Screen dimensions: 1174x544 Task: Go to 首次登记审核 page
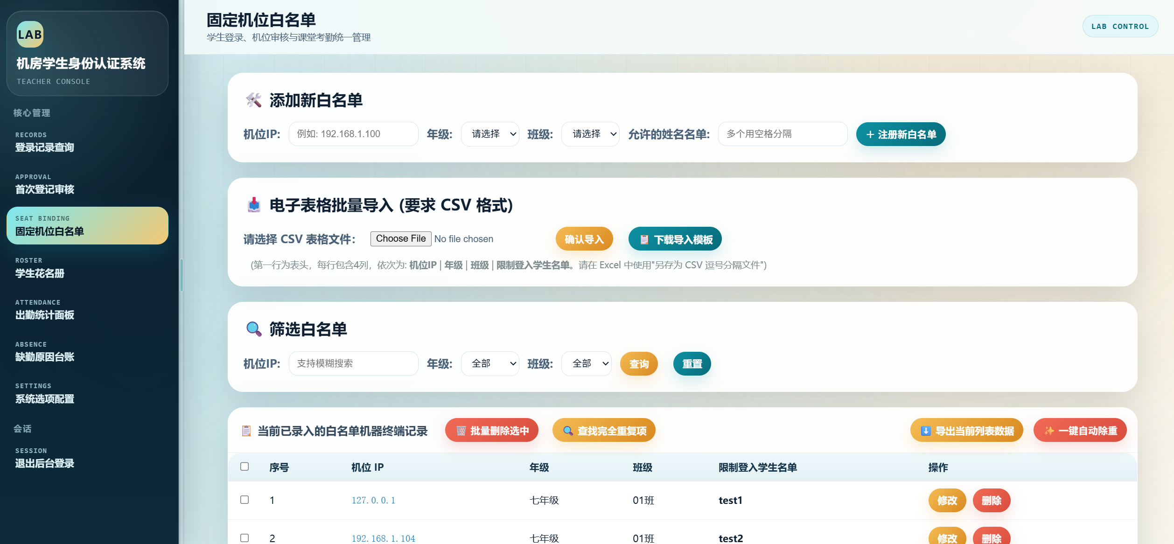pos(87,184)
